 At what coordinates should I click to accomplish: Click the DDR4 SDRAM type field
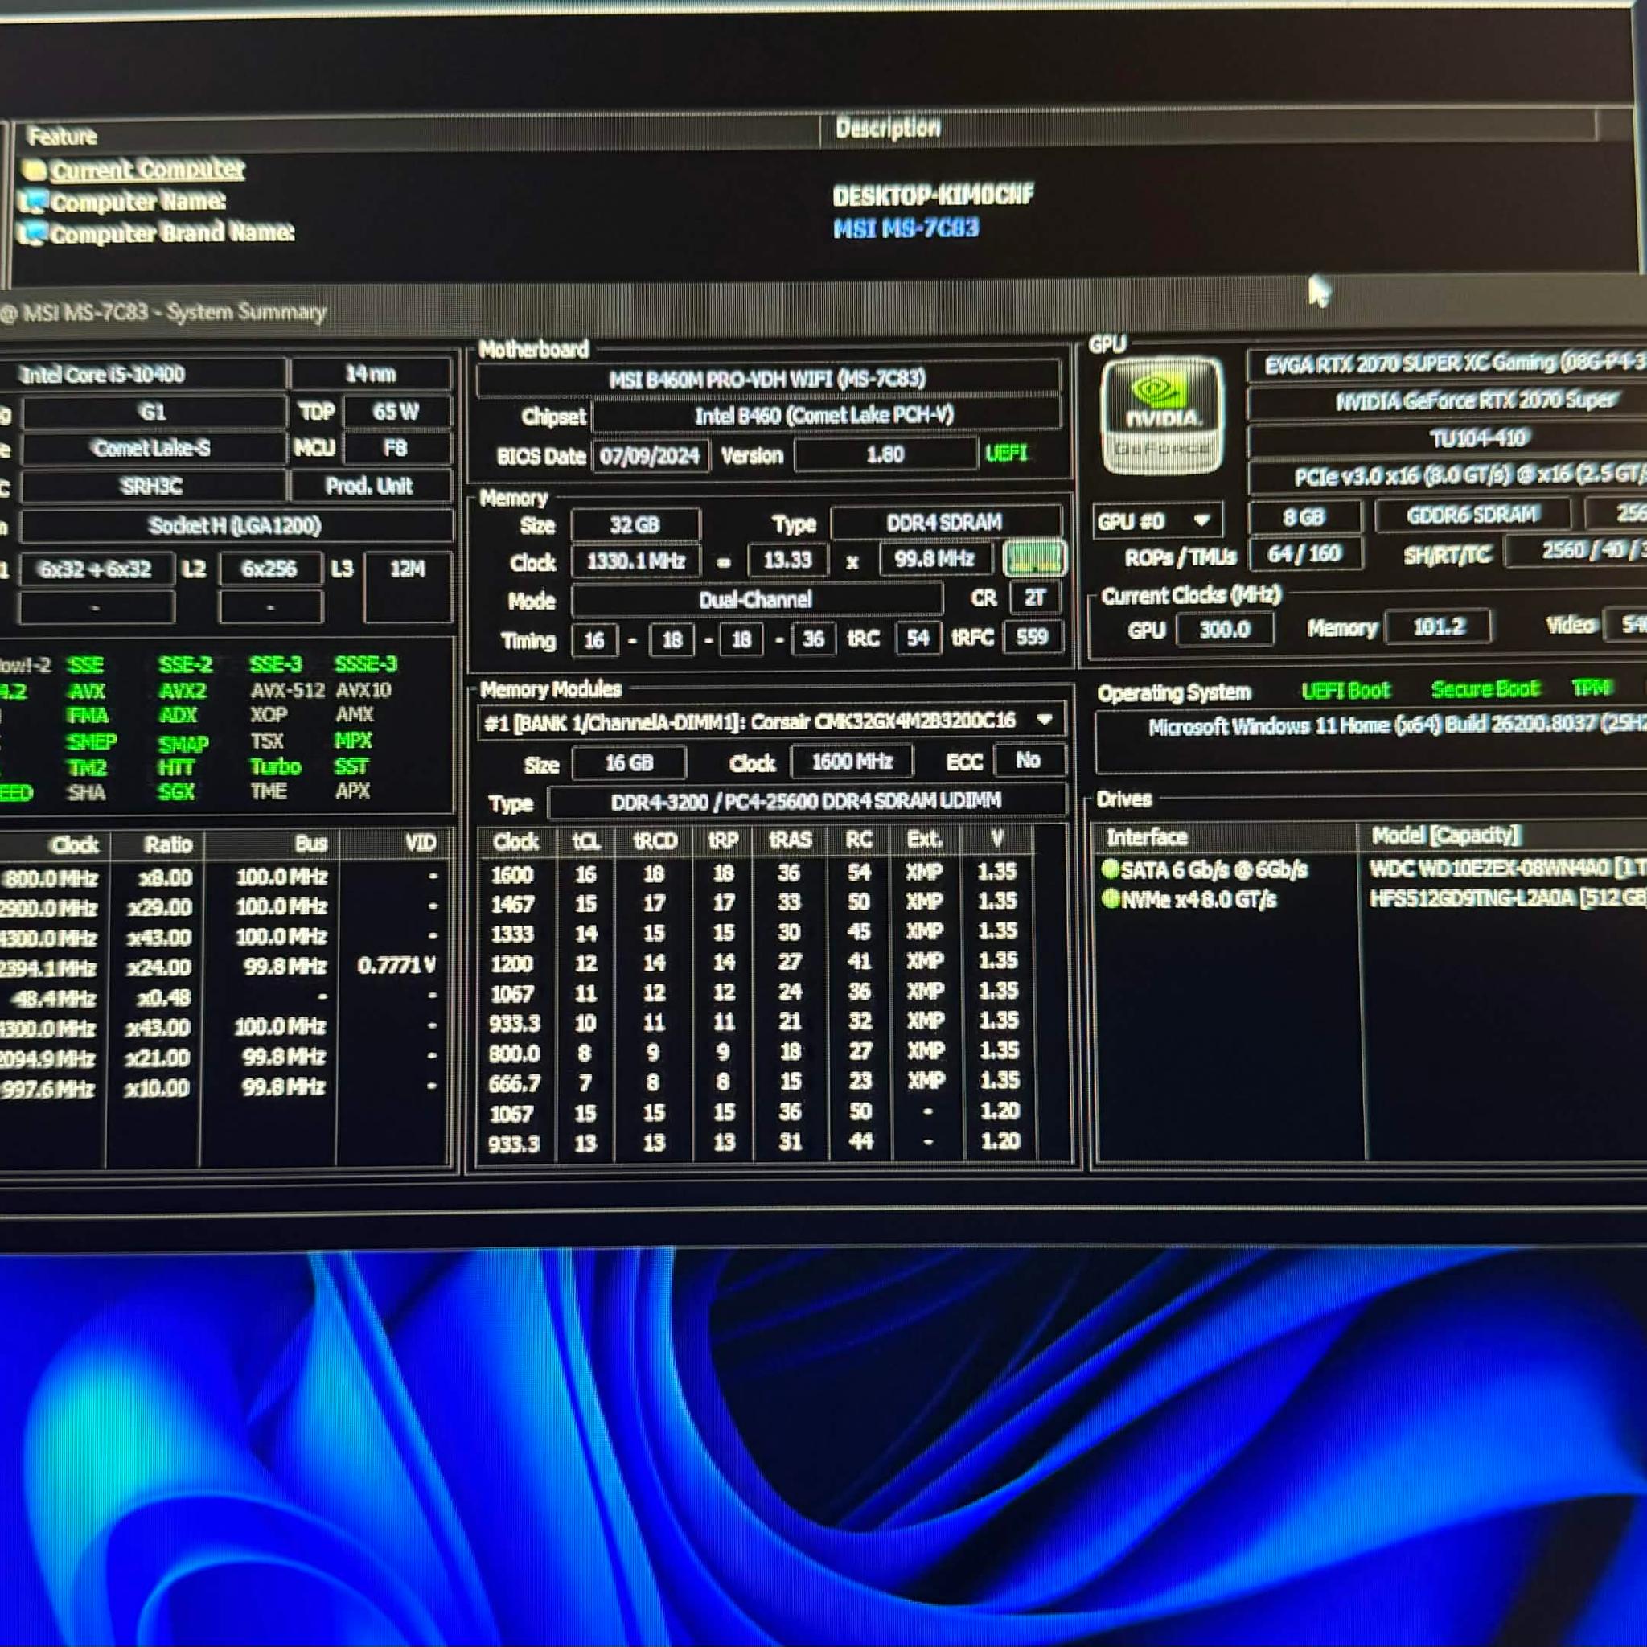(945, 522)
